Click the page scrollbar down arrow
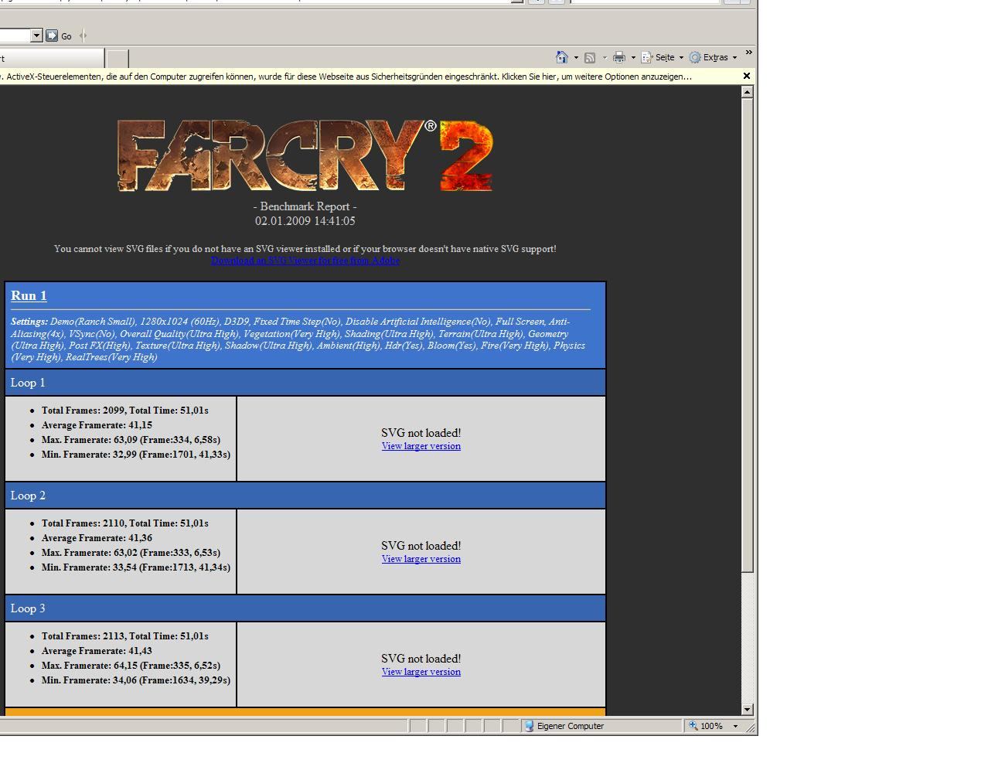Viewport: 988px width, 770px height. 747,709
